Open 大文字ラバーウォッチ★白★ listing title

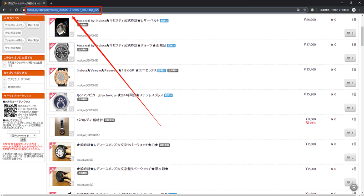coord(117,145)
